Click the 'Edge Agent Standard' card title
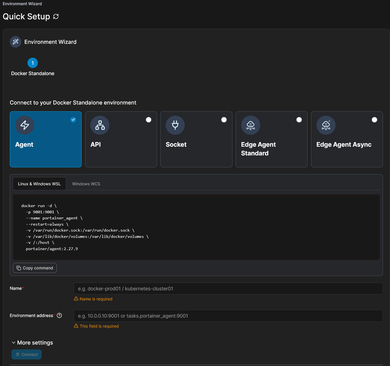The width and height of the screenshot is (390, 366). (258, 149)
